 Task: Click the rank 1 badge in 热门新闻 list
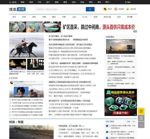pos(107,126)
